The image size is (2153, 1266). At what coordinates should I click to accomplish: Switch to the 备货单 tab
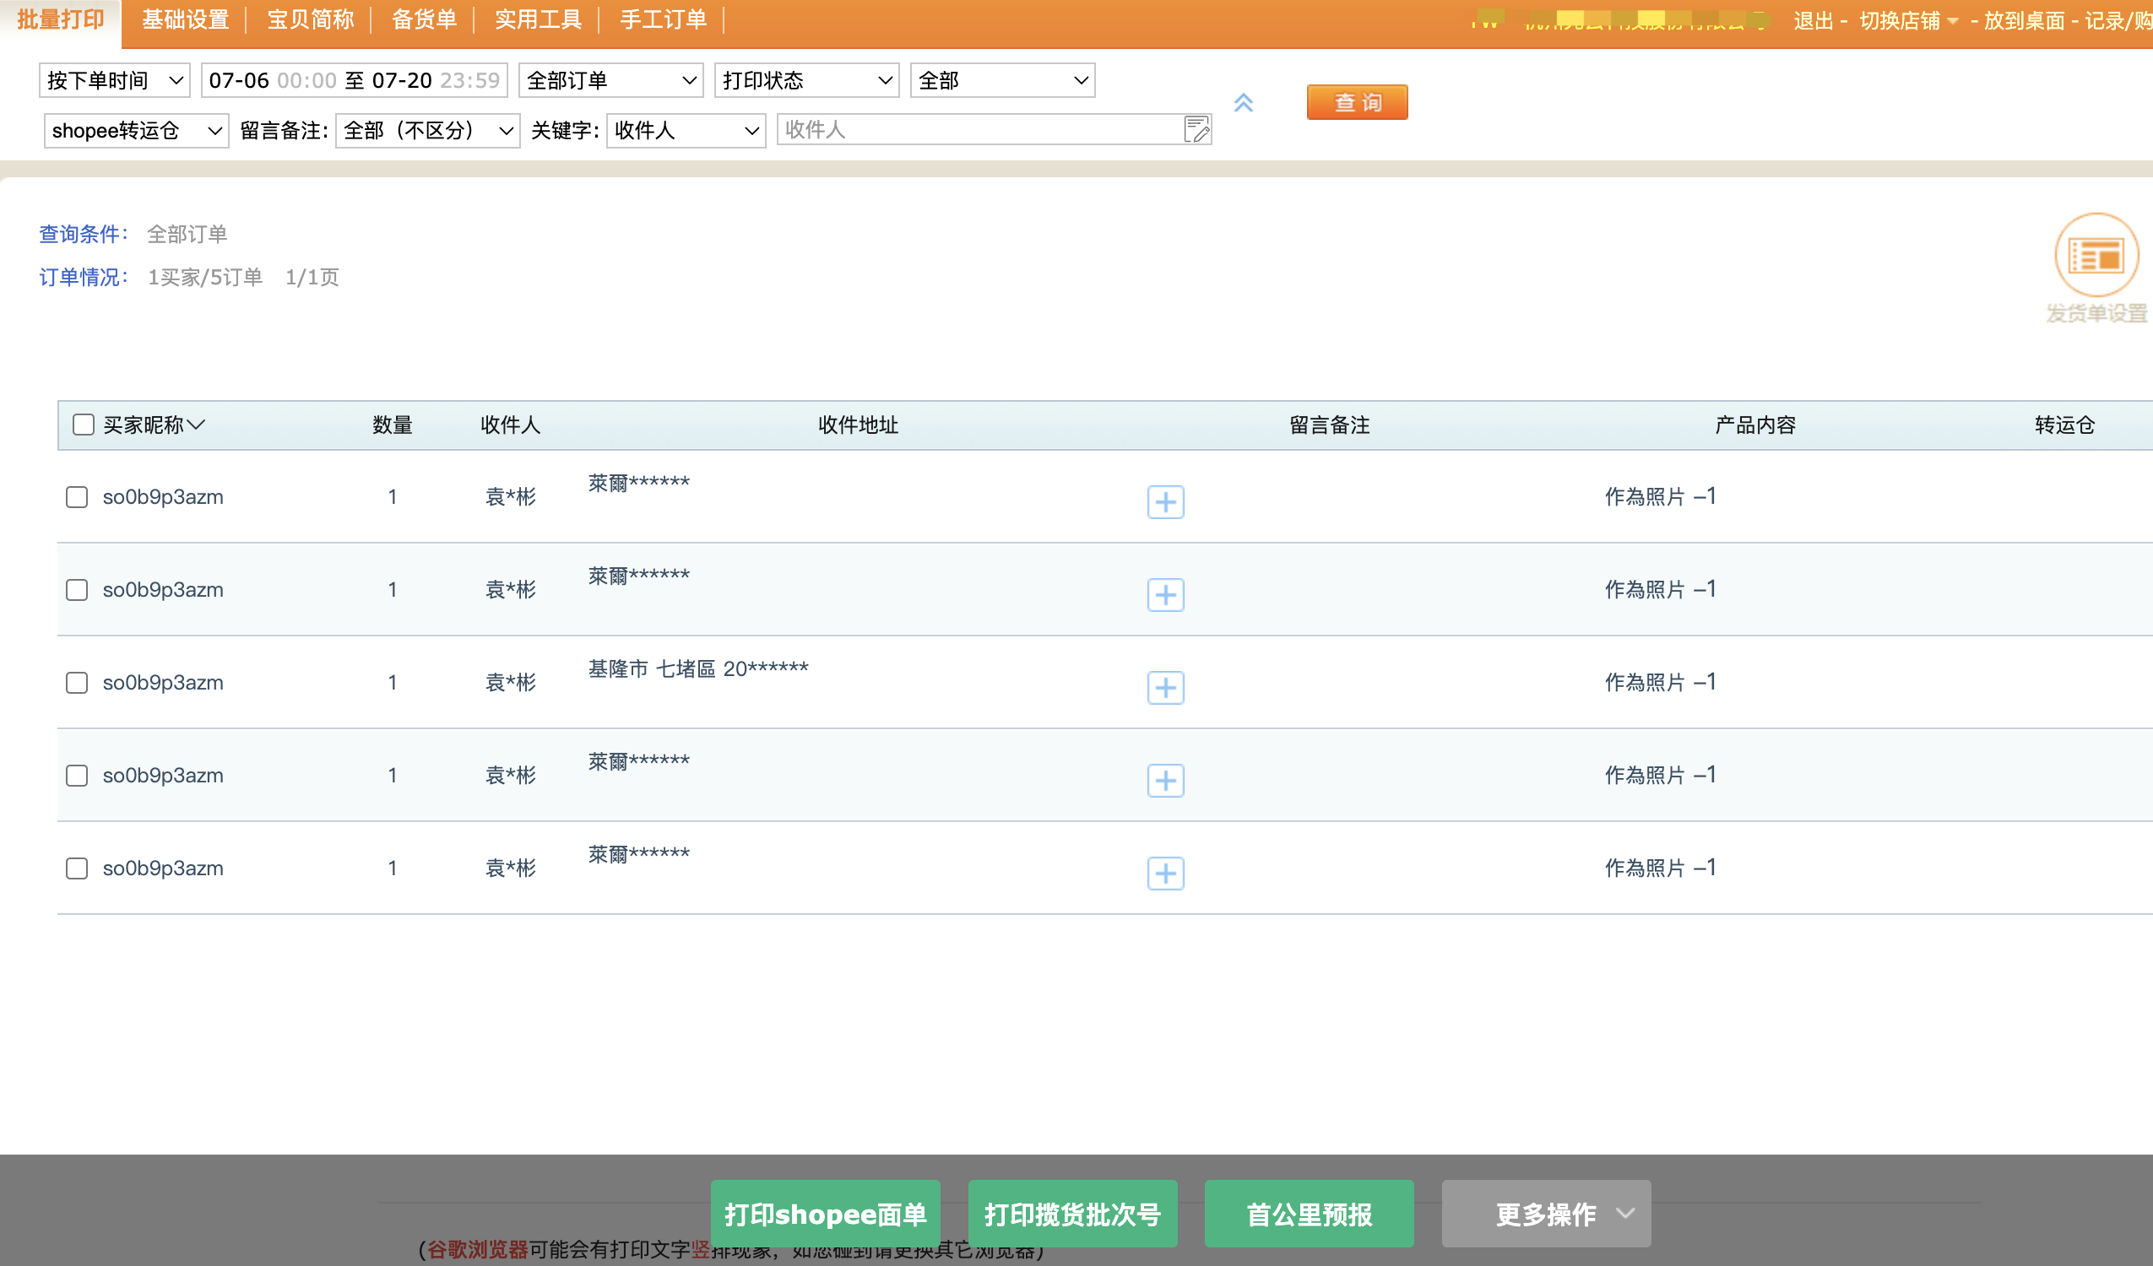coord(424,19)
